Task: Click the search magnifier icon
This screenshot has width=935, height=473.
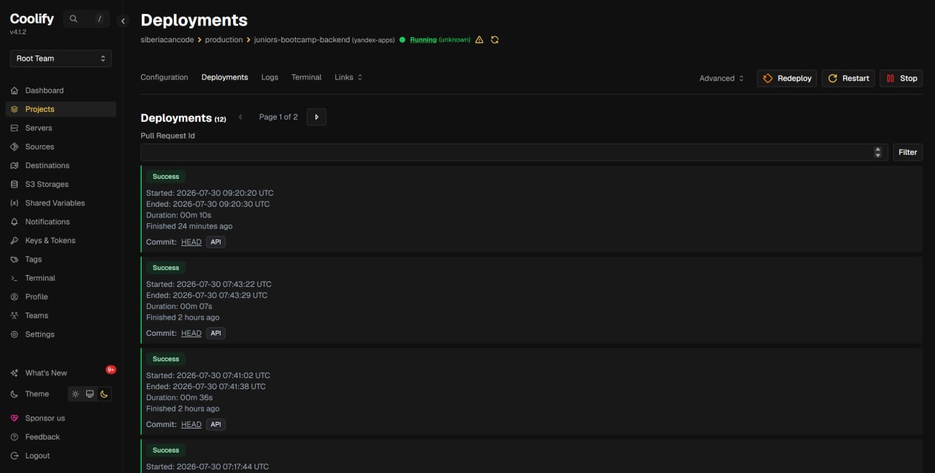Action: (74, 19)
